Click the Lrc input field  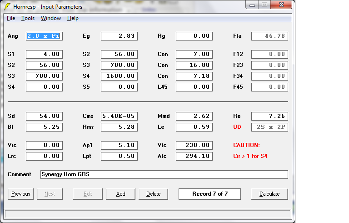[44, 156]
